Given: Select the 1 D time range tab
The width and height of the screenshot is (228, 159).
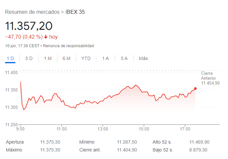Looking at the screenshot, I should [11, 58].
